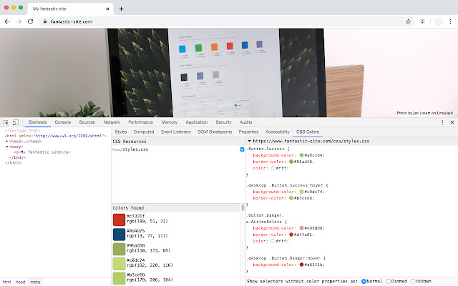458x286 pixels.
Task: Click the head breadcrumb at the bottom
Action: (21, 282)
